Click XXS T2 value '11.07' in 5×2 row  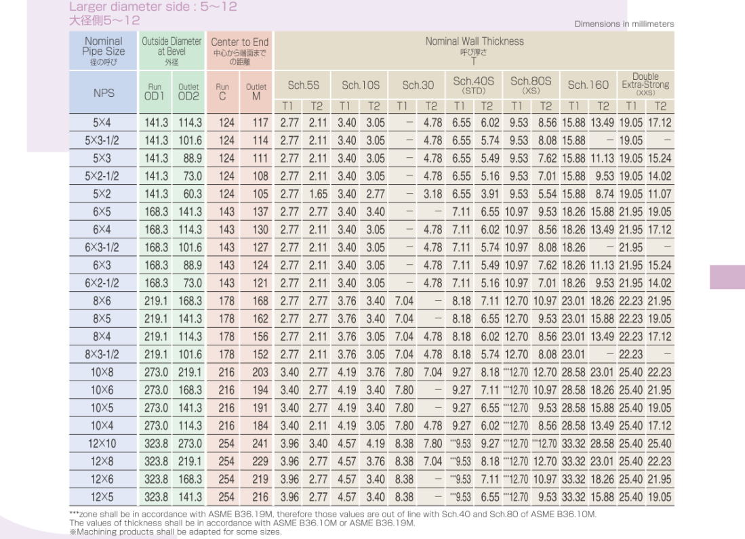pyautogui.click(x=660, y=194)
